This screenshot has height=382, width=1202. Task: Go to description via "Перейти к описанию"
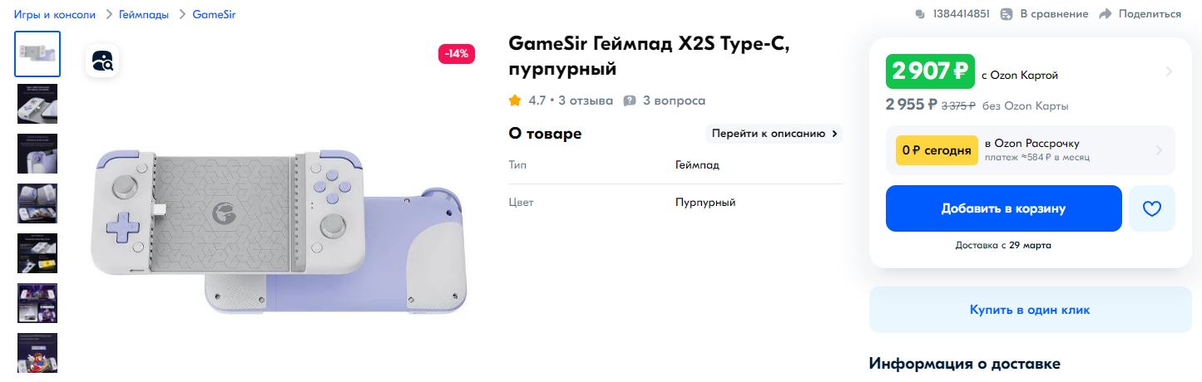pyautogui.click(x=774, y=133)
